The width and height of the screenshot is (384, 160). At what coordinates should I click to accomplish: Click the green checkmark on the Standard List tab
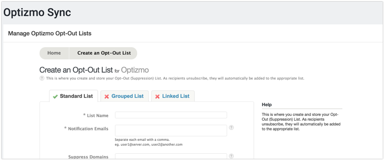tap(55, 97)
